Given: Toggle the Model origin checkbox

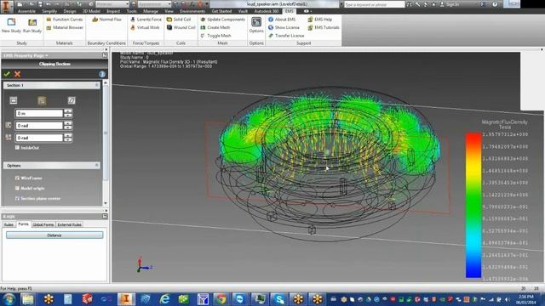Looking at the screenshot, I should [x=17, y=188].
